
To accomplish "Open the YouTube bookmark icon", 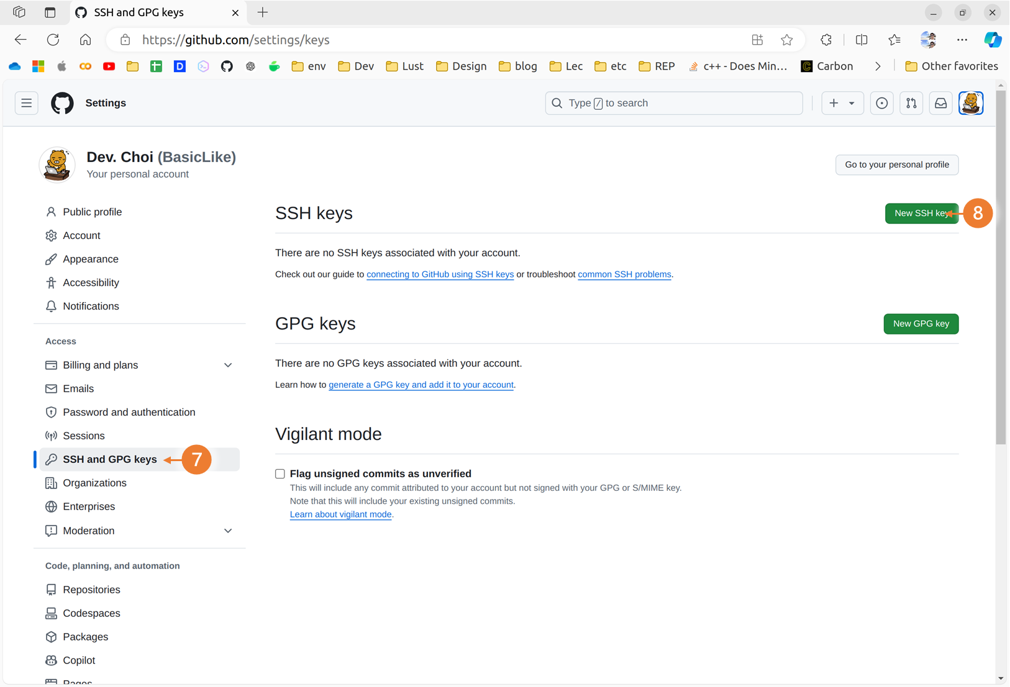I will click(x=109, y=66).
